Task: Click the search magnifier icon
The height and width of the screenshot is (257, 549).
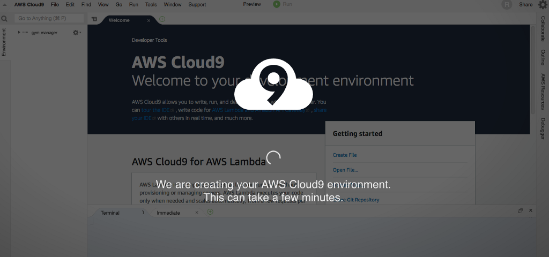Action: click(x=4, y=18)
